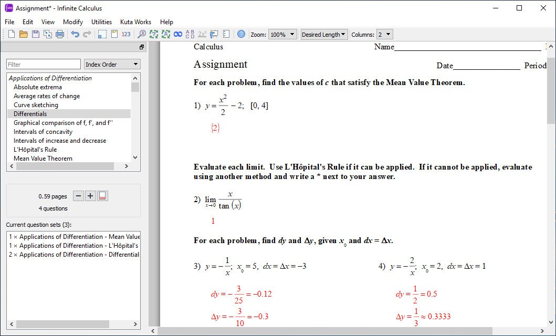Print the assignment using the printer icon
The image size is (556, 336).
pyautogui.click(x=60, y=34)
